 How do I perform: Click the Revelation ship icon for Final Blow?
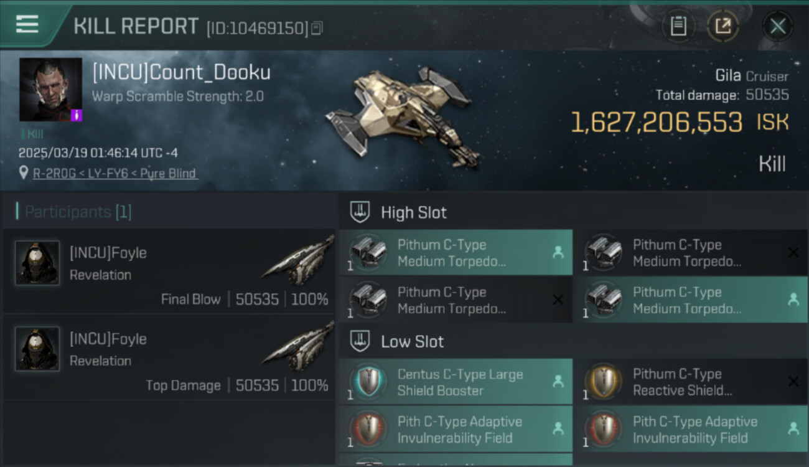[x=297, y=258]
